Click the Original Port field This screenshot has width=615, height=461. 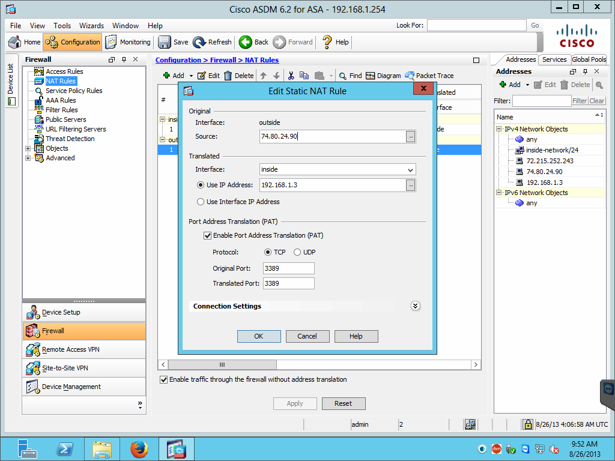click(x=289, y=268)
